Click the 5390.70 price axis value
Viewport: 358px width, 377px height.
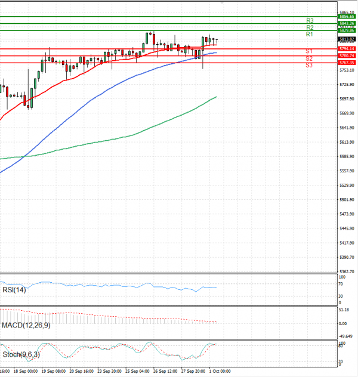pos(347,257)
